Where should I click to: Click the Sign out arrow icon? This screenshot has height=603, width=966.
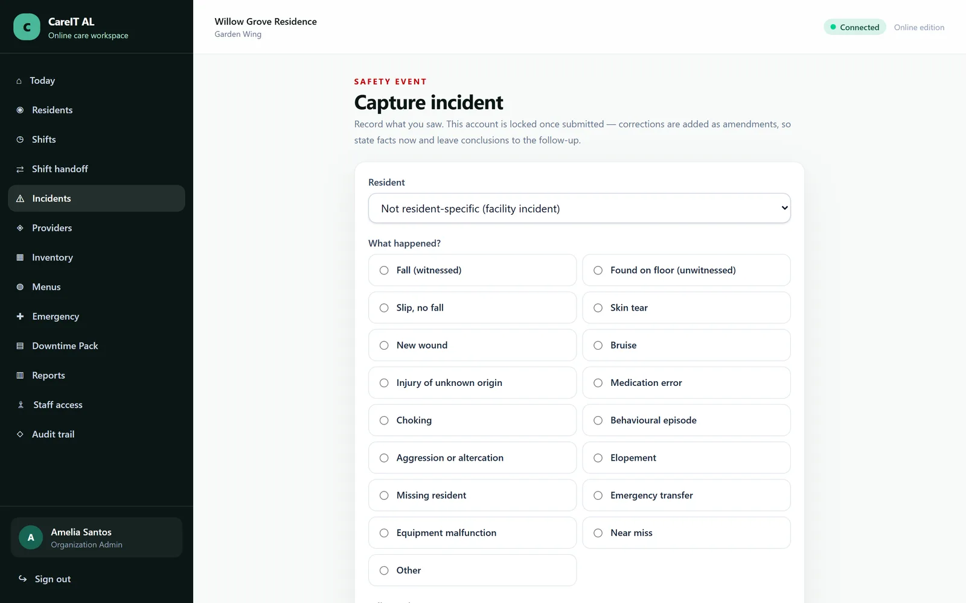click(22, 579)
